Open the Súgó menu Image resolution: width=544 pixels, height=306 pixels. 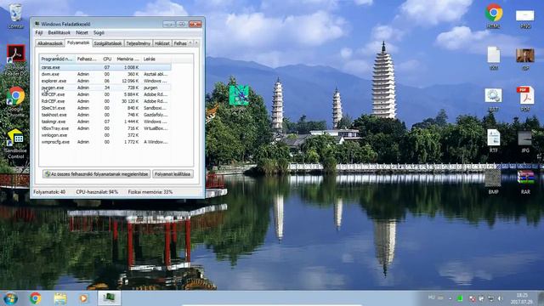point(99,32)
